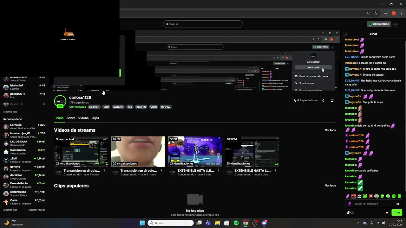Select the laughing man face quick emote
This screenshot has width=406, height=228.
353,196
